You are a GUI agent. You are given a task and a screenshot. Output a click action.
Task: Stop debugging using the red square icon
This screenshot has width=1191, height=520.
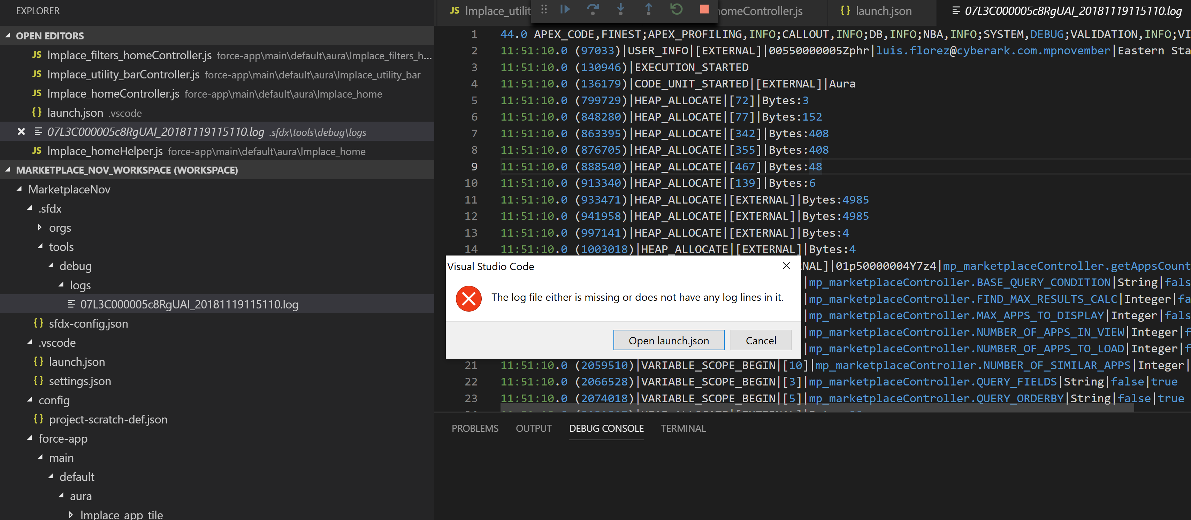tap(705, 9)
